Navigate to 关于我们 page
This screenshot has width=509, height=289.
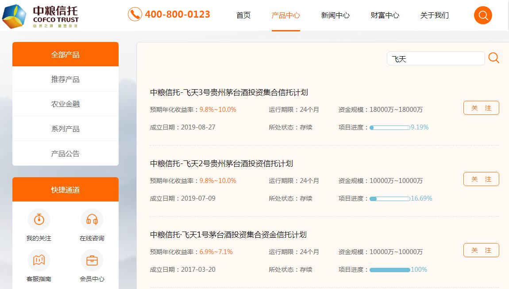pyautogui.click(x=434, y=15)
